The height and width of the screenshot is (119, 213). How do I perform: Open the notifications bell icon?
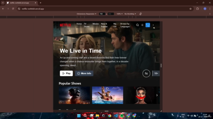pyautogui.click(x=142, y=25)
